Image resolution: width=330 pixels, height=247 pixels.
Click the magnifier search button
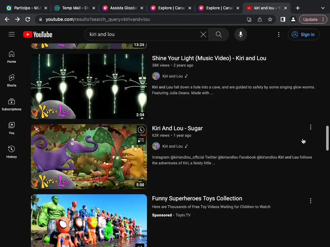point(219,34)
